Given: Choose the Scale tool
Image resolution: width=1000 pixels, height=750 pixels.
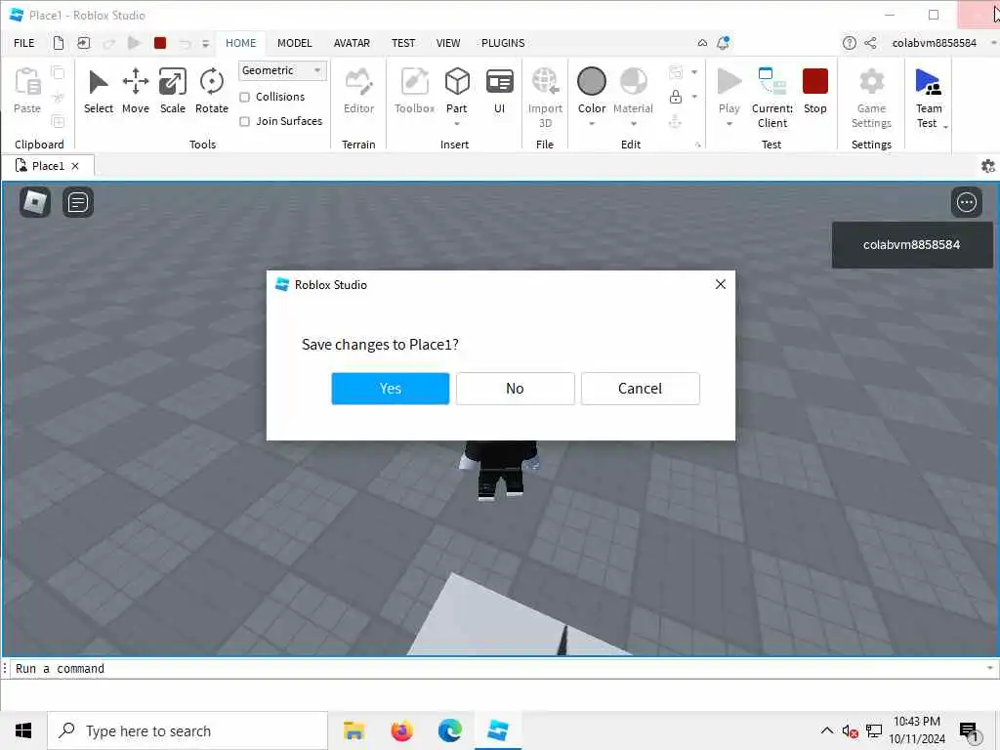Looking at the screenshot, I should (x=172, y=91).
